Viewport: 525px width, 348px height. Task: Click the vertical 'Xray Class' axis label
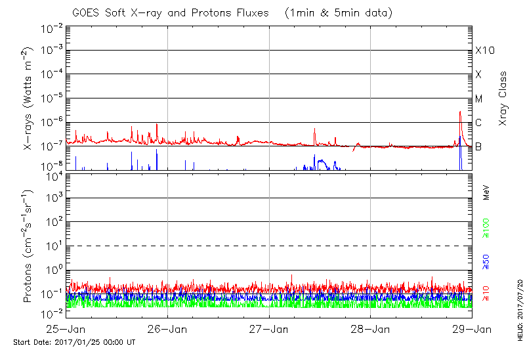tap(503, 98)
